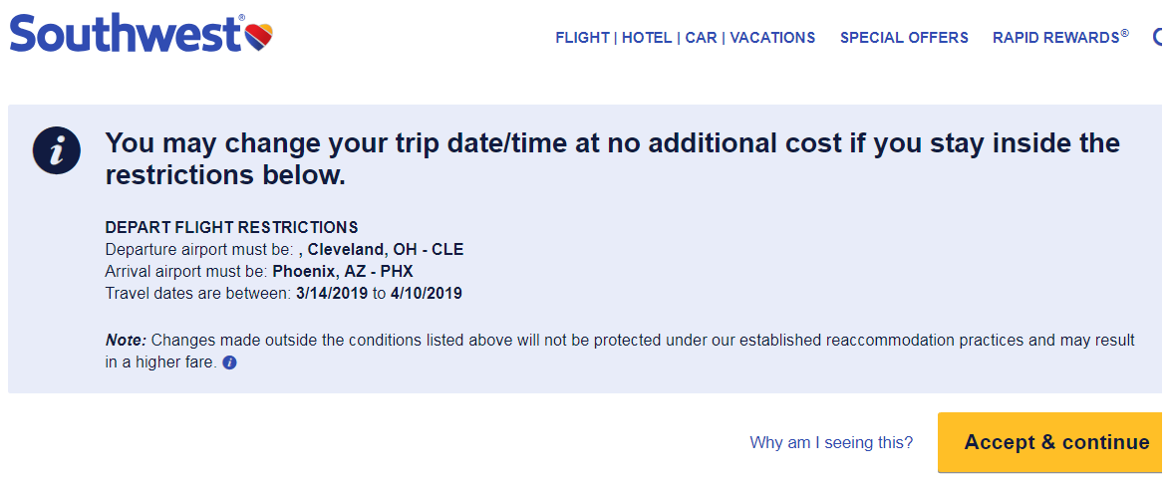1171x481 pixels.
Task: Open the FLIGHT menu
Action: (582, 38)
